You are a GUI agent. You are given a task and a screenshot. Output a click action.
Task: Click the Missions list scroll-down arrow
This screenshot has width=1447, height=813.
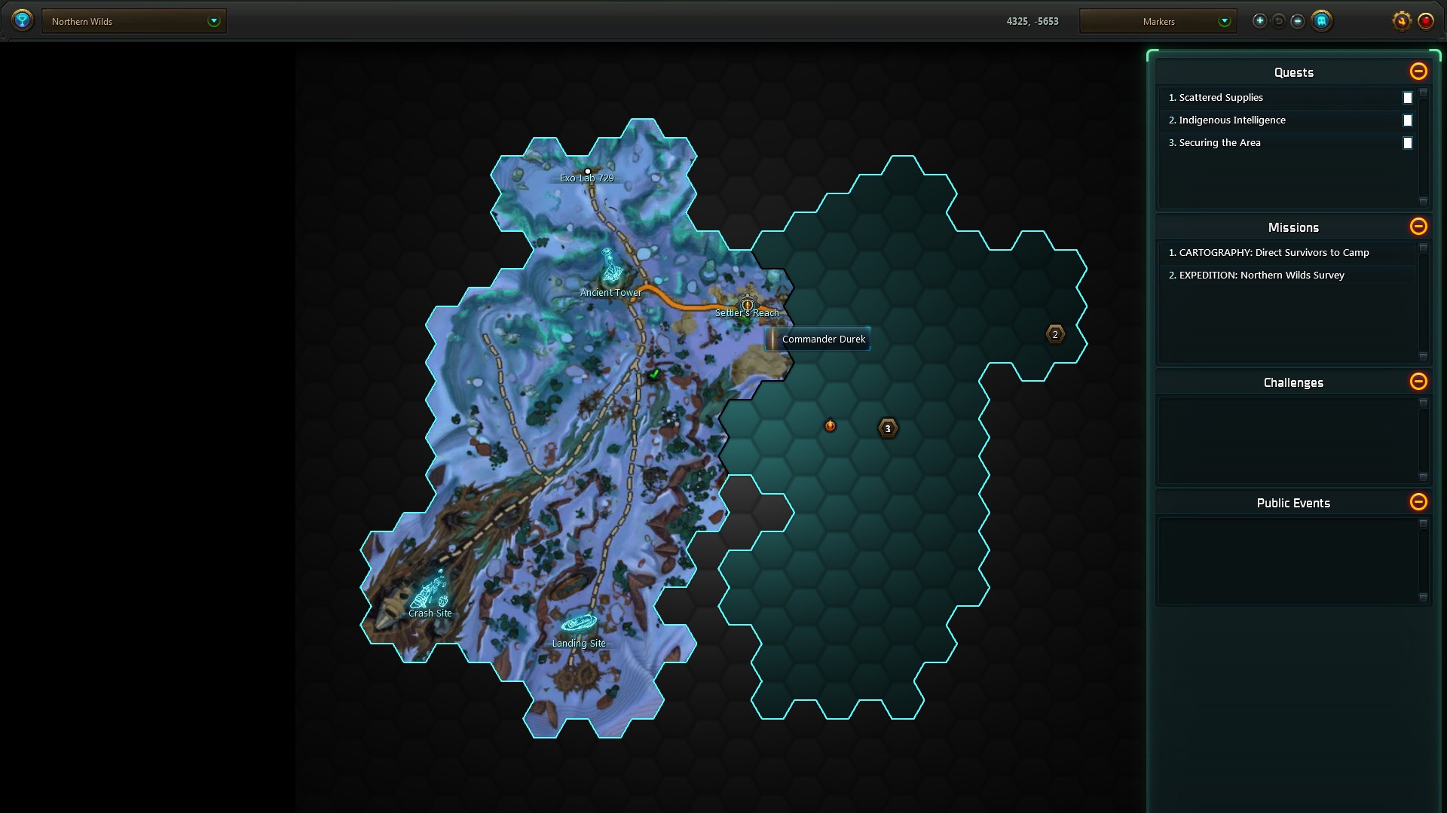[1423, 356]
